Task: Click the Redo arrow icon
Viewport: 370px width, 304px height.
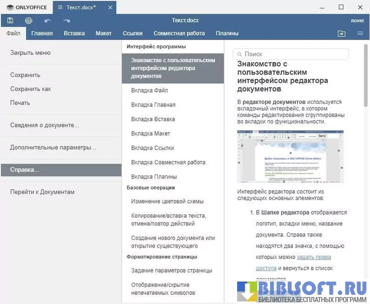Action: tap(67, 20)
